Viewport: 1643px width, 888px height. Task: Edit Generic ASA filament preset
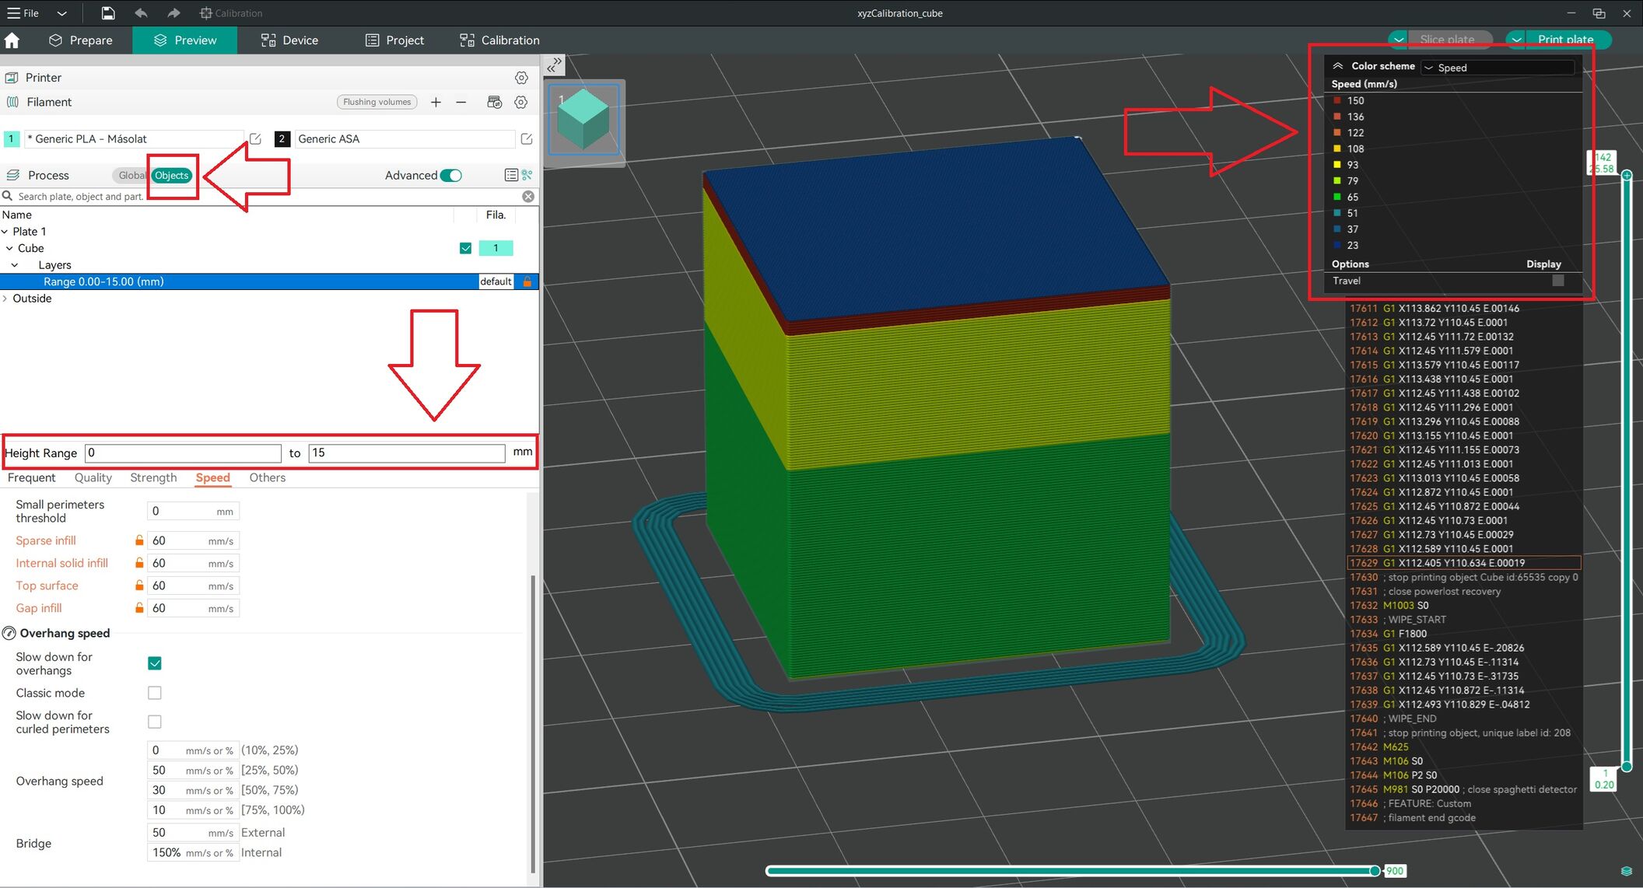(527, 138)
